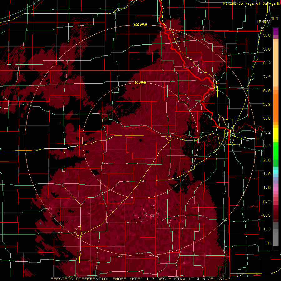The width and height of the screenshot is (281, 281).
Task: Click the [PHAS] unit label
Action: [264, 22]
